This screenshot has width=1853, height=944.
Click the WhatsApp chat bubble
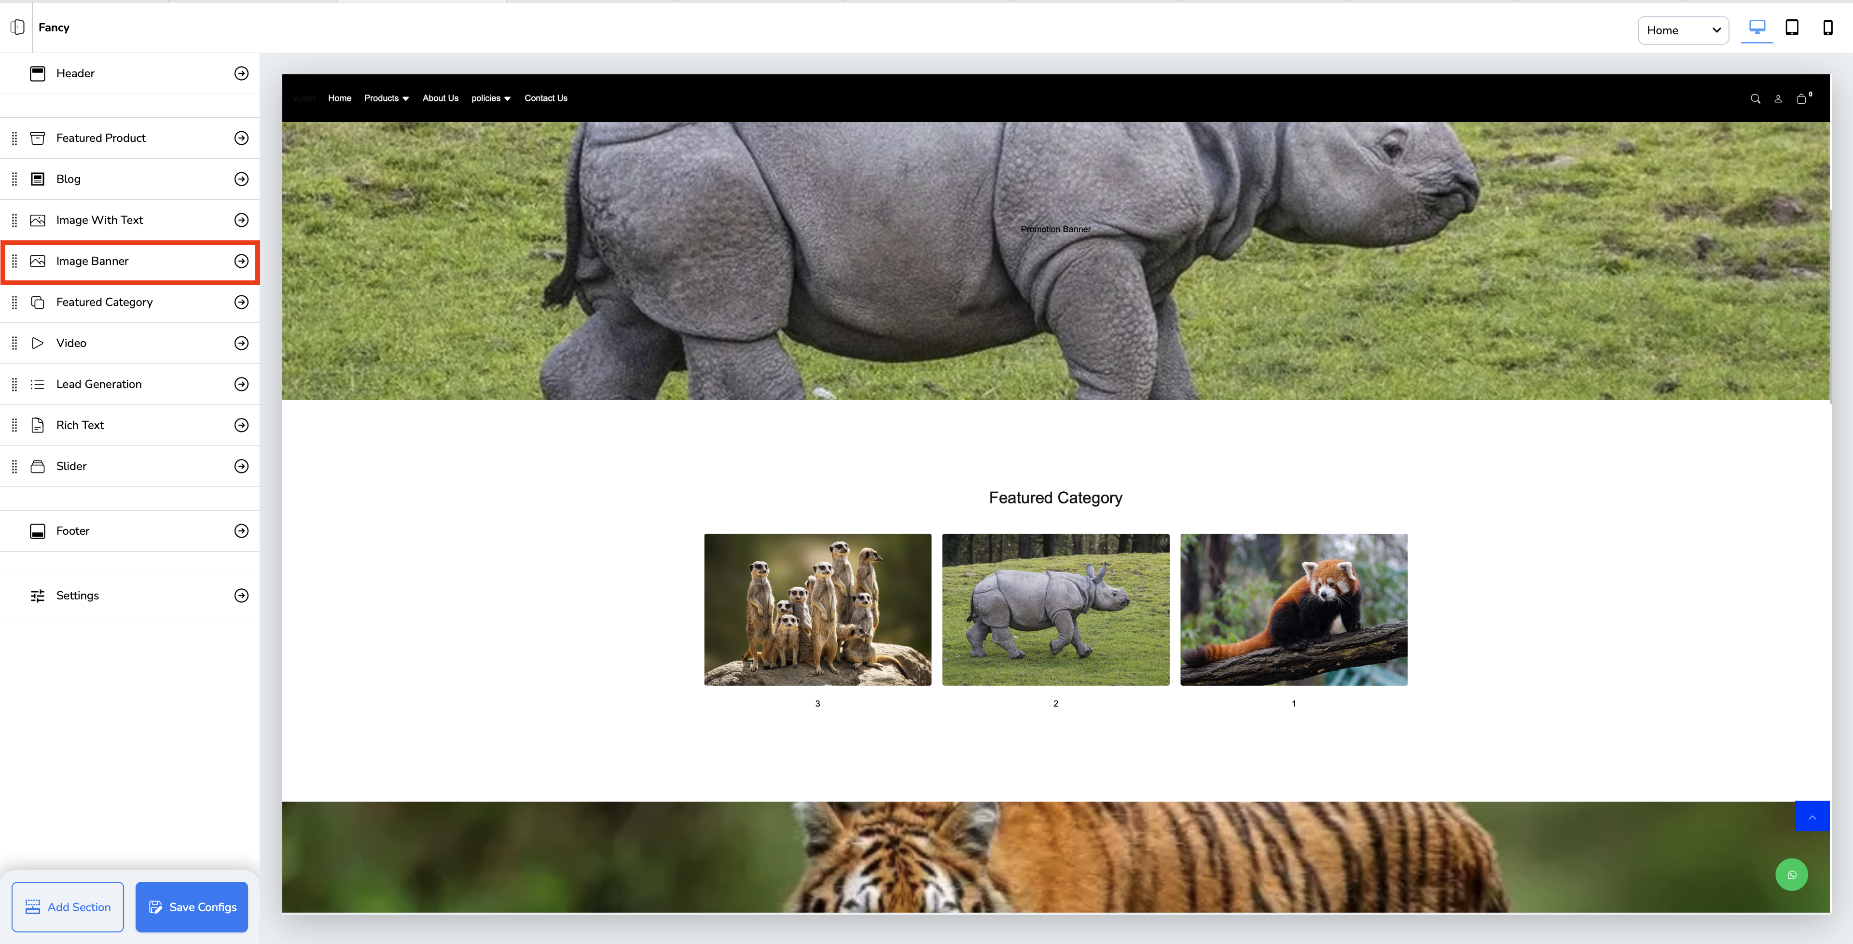1791,875
